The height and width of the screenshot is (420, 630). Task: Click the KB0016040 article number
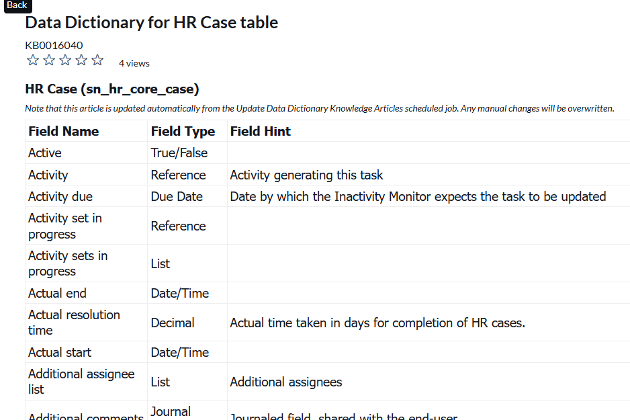point(54,45)
